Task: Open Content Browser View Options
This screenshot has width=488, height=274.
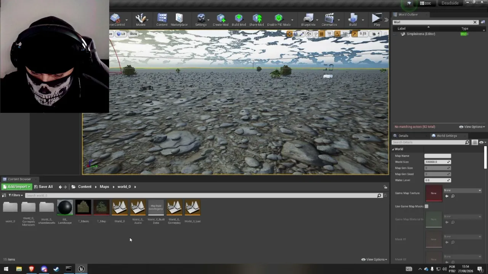Action: coord(374,260)
